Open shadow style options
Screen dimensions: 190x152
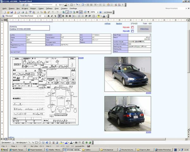[x=86, y=142]
